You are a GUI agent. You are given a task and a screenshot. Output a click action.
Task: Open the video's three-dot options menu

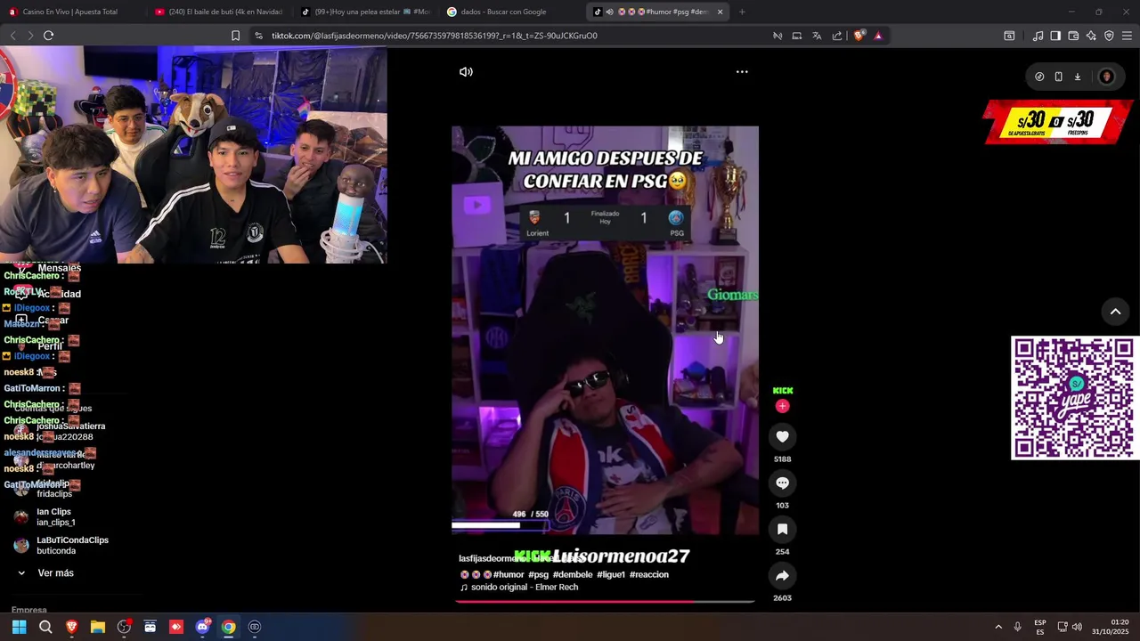(742, 72)
